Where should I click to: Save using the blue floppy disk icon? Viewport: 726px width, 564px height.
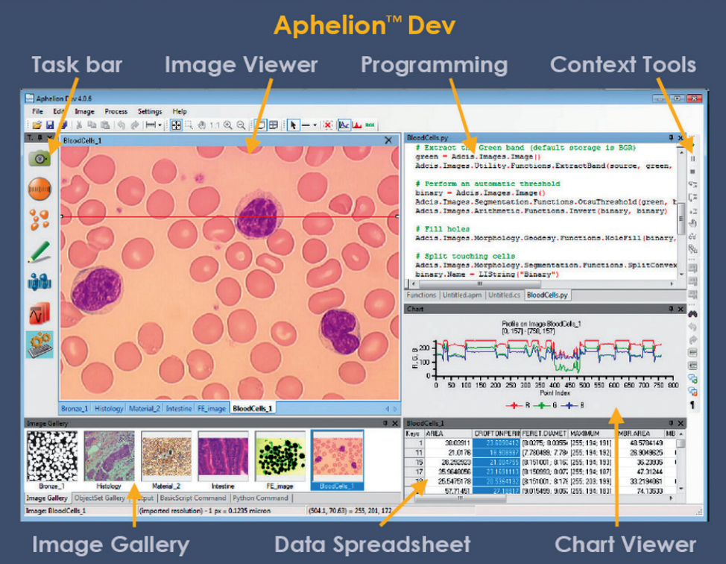(x=50, y=125)
